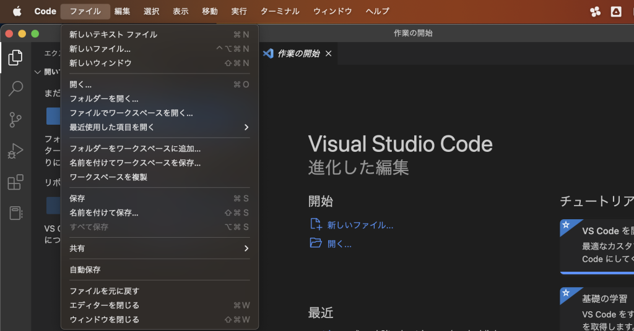Open the Extensions view icon
This screenshot has width=634, height=331.
[x=15, y=182]
